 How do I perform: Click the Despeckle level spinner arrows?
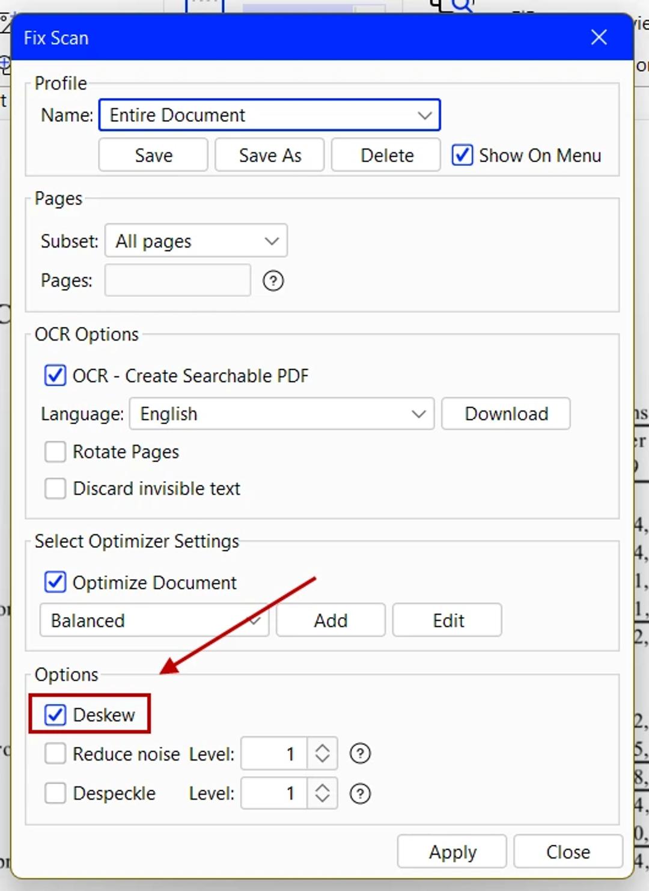(x=323, y=794)
